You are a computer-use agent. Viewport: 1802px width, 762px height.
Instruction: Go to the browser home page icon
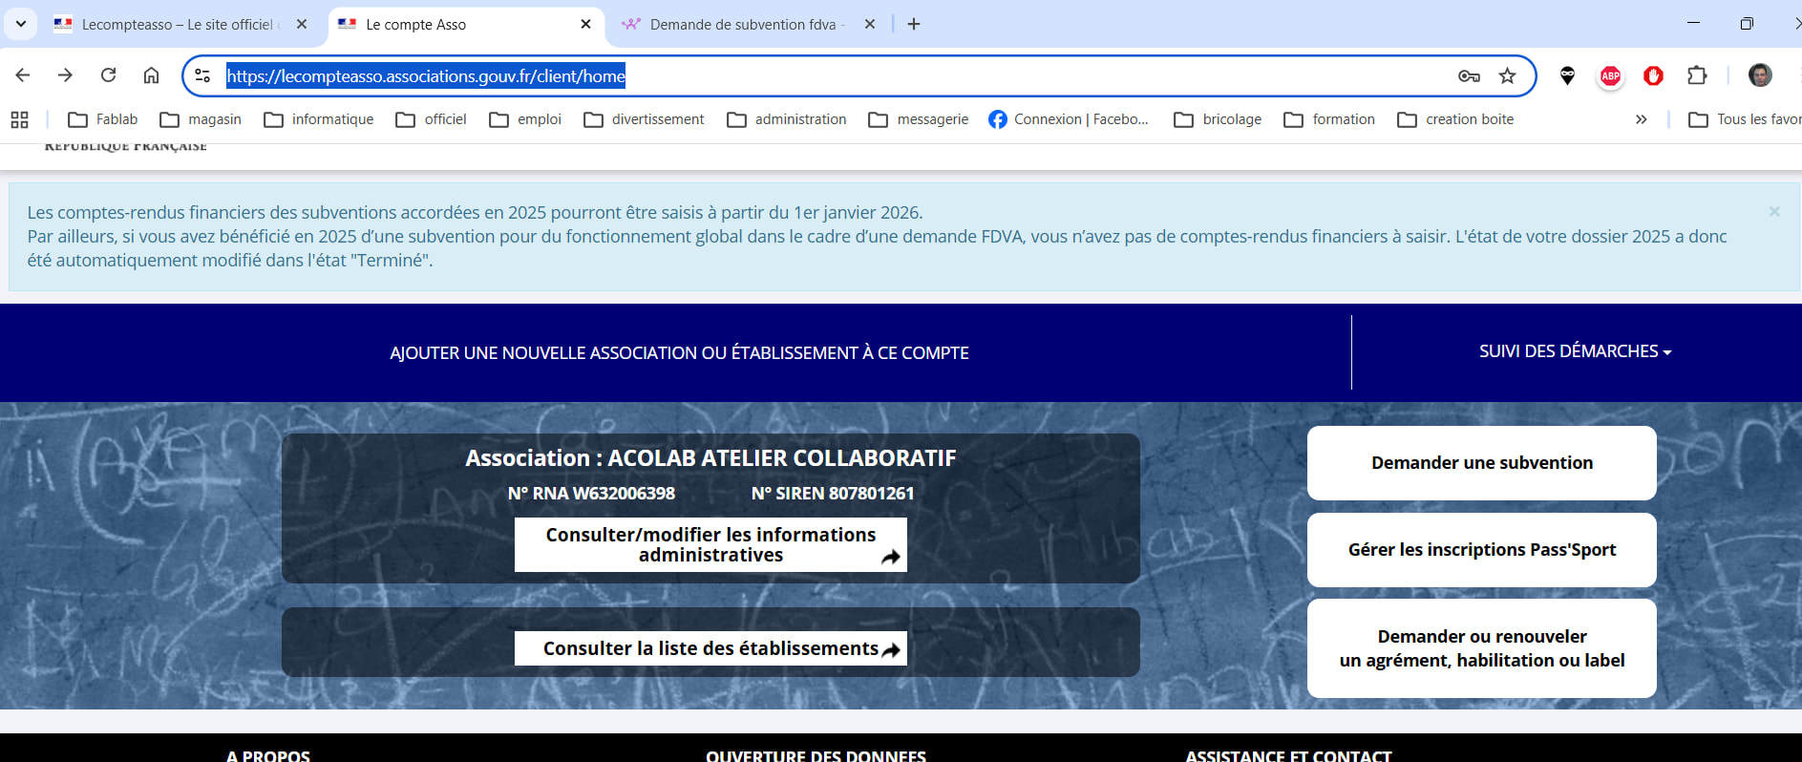click(151, 75)
